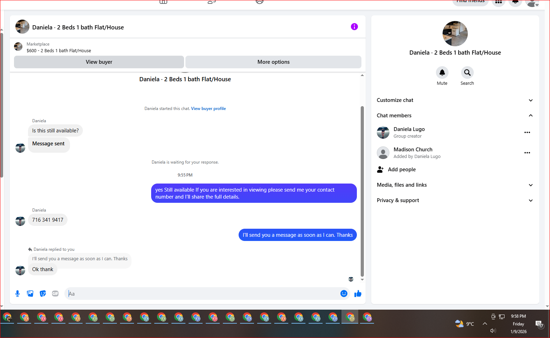
Task: Open conversation information with the purple info icon
Action: pyautogui.click(x=354, y=27)
